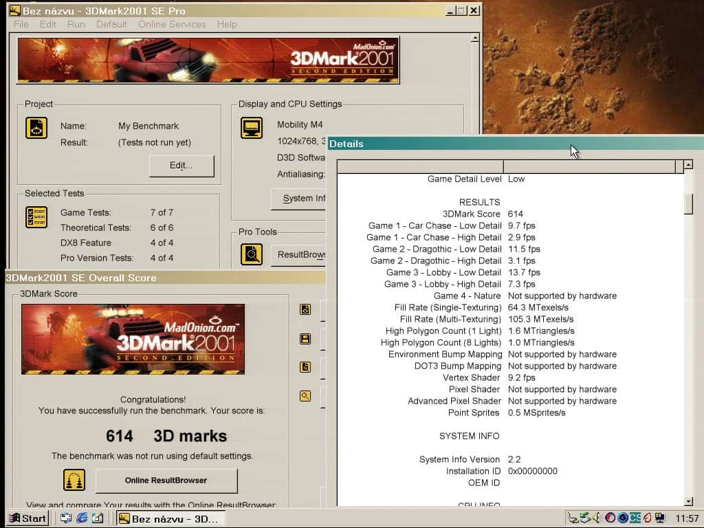Click the icon beside Online ResultBrowser button
Viewport: 704px width, 528px height.
click(x=74, y=480)
